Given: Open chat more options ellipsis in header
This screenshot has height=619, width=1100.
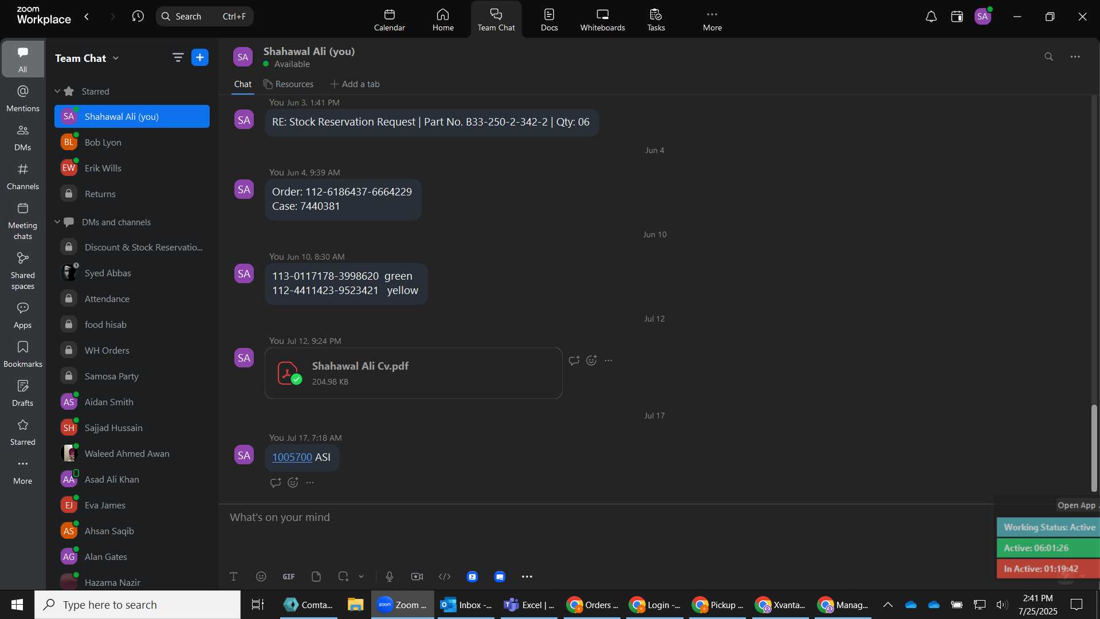Looking at the screenshot, I should (1075, 57).
